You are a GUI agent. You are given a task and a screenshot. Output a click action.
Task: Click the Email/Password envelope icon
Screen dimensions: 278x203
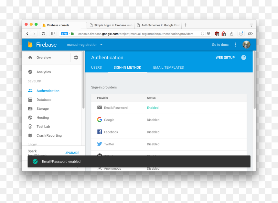100,107
